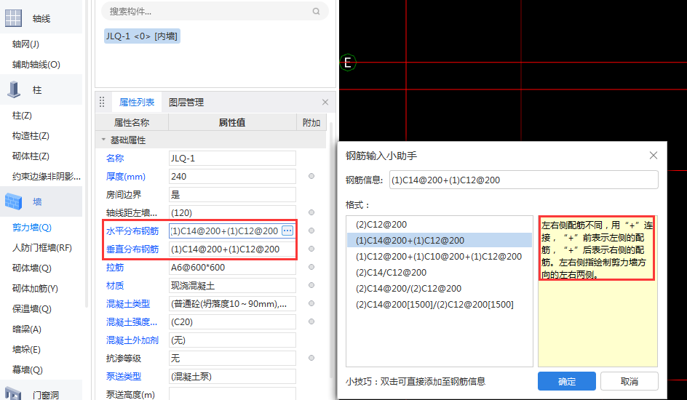
Task: Choose format (1)C12@200+(1)C10@200+(1)C12@200
Action: pos(439,257)
